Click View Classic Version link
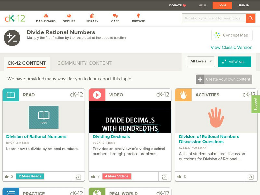 click(231, 47)
